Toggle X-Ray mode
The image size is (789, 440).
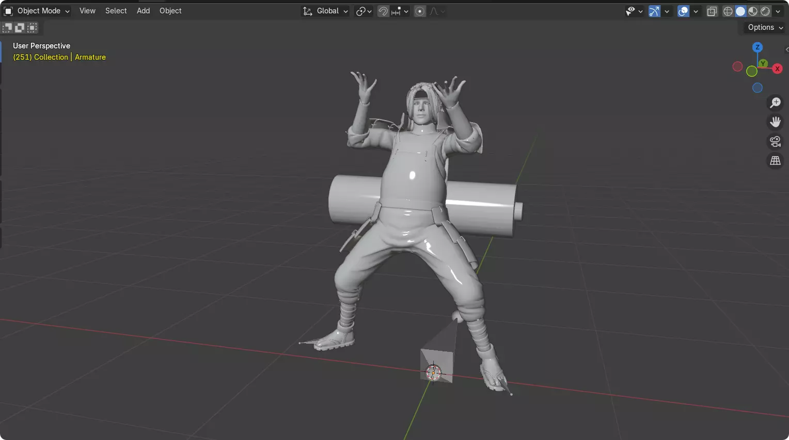click(x=712, y=11)
